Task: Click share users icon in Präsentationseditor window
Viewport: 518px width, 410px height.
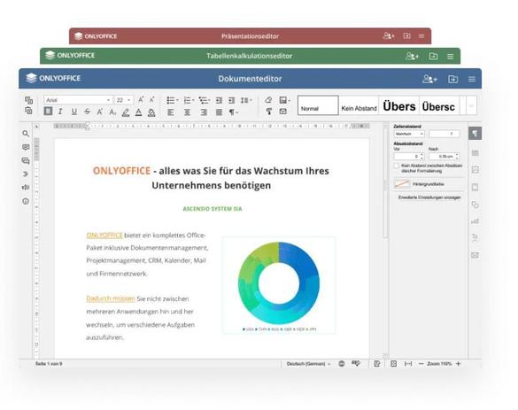Action: click(389, 35)
